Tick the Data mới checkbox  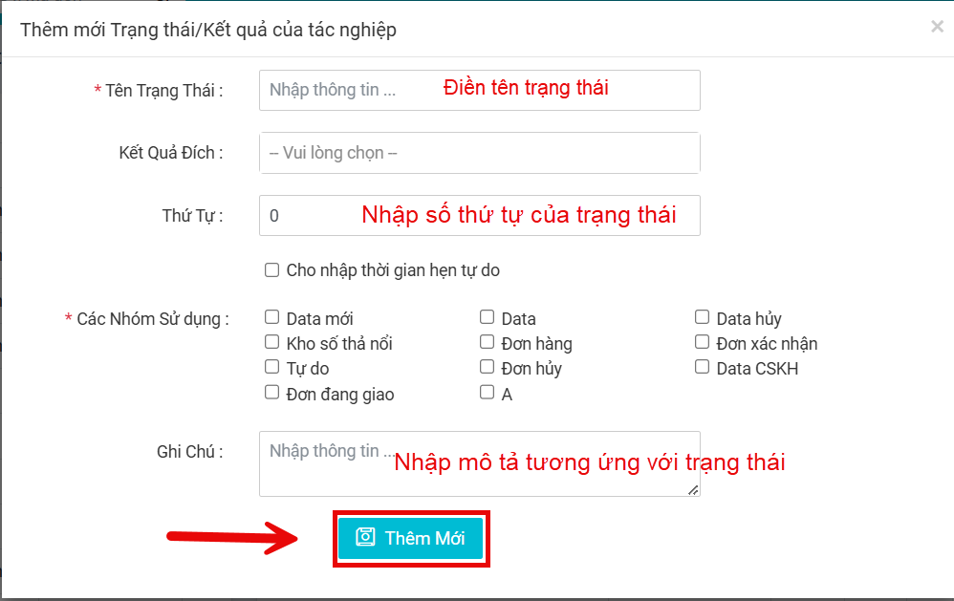pyautogui.click(x=272, y=317)
